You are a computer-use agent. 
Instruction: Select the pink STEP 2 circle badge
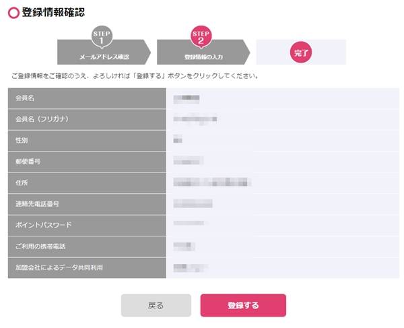pyautogui.click(x=201, y=37)
